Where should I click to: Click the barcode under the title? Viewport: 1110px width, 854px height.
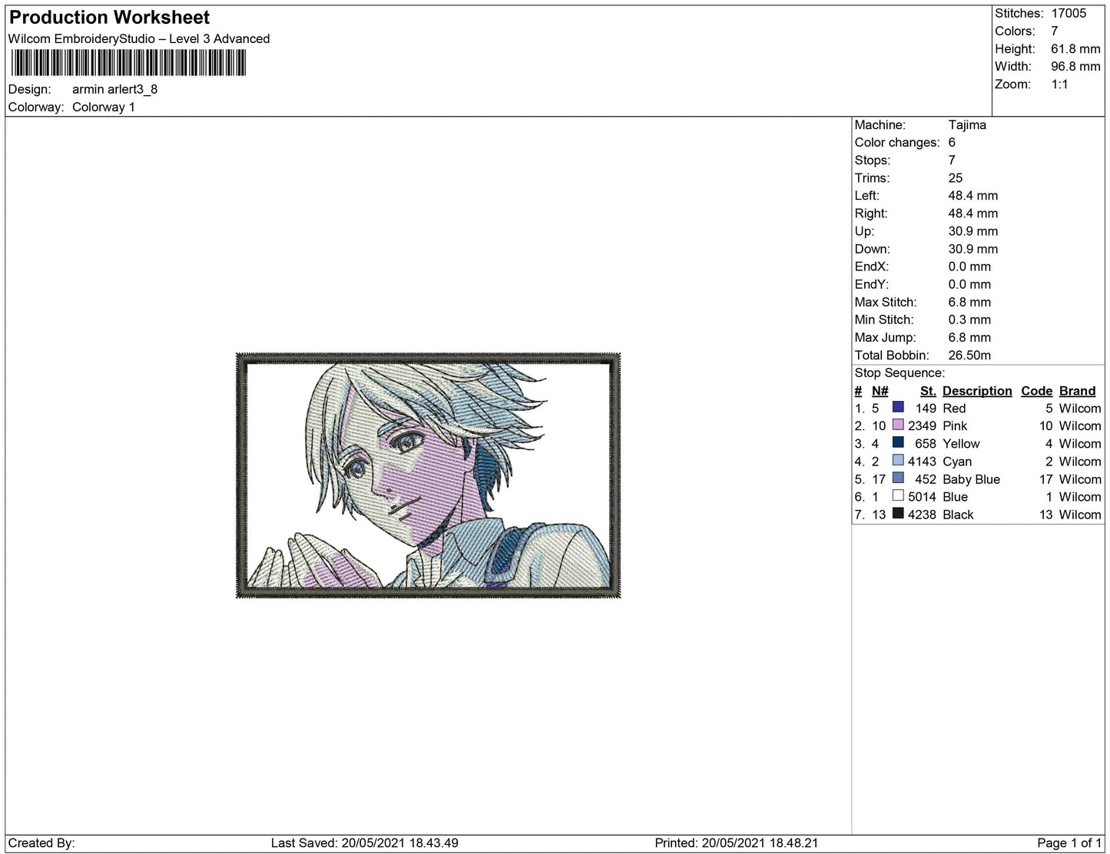coord(128,63)
